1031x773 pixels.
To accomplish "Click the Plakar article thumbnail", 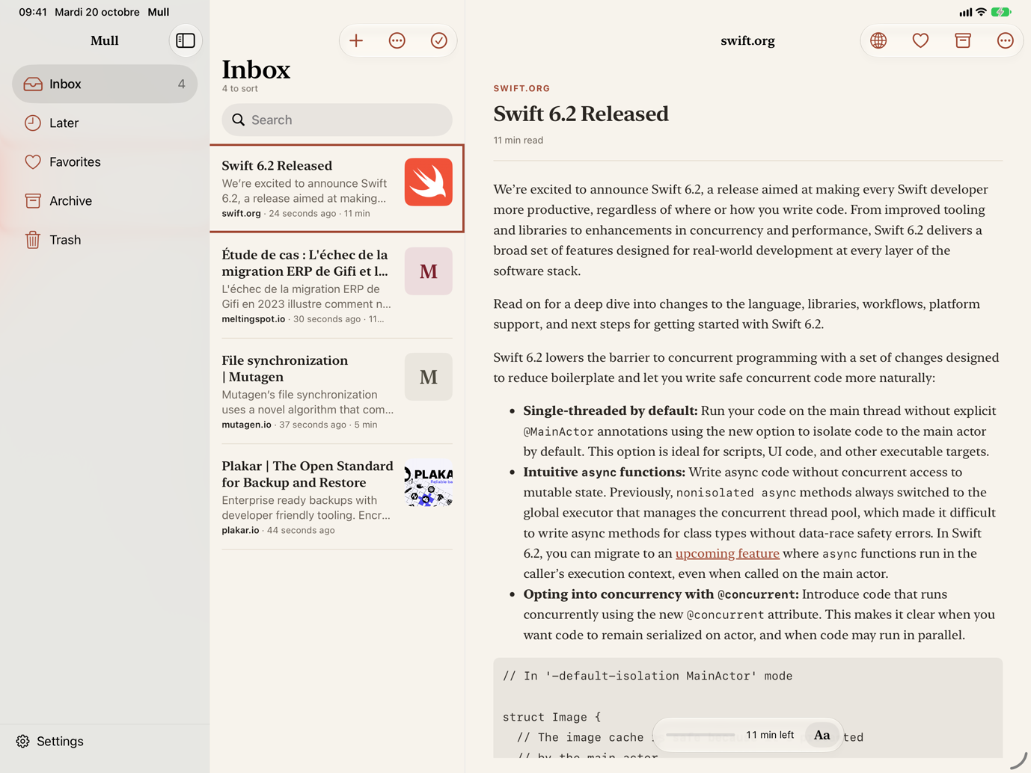I will (x=429, y=482).
